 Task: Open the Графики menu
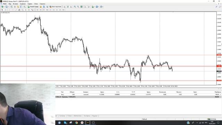point(23,4)
